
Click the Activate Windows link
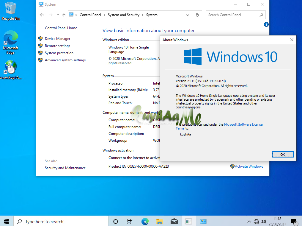point(249,166)
